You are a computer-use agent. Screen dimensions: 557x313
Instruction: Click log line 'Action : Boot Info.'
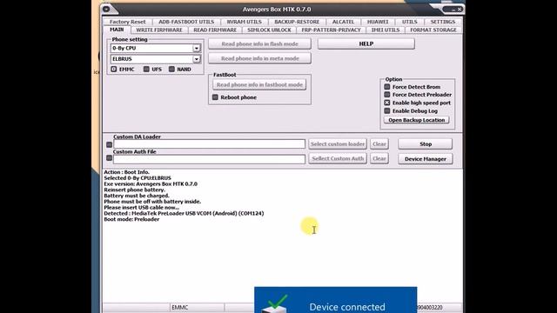pyautogui.click(x=126, y=172)
